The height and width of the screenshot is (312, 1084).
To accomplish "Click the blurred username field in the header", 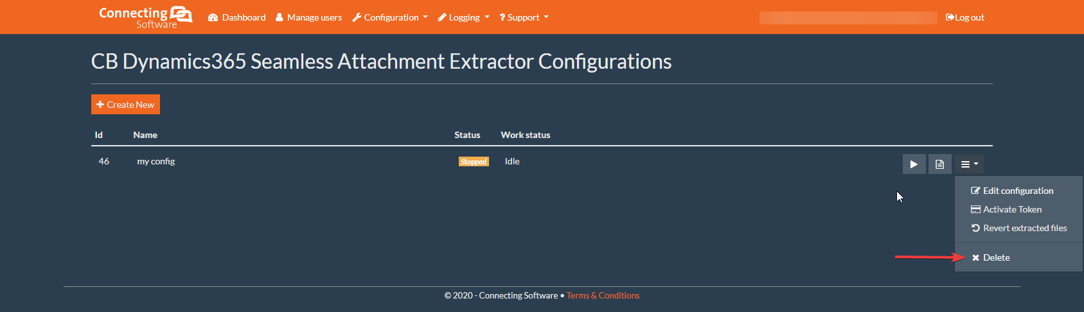I will click(848, 17).
